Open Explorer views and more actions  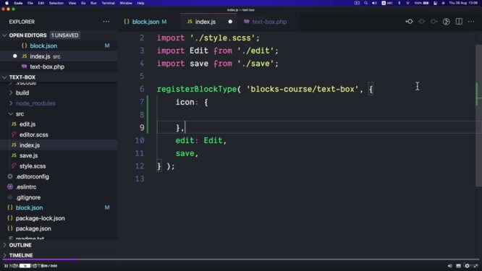[x=106, y=22]
